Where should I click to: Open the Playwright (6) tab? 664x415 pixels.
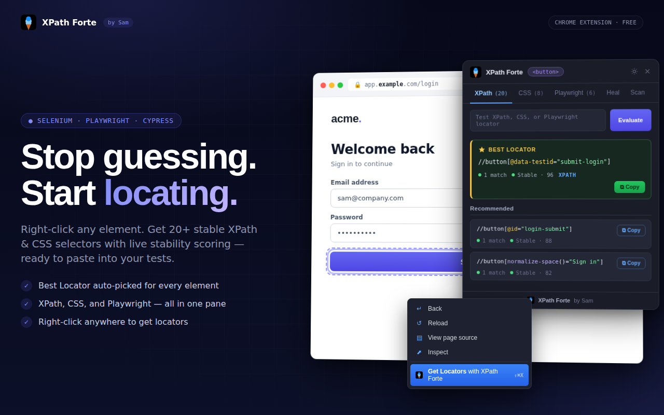point(575,93)
